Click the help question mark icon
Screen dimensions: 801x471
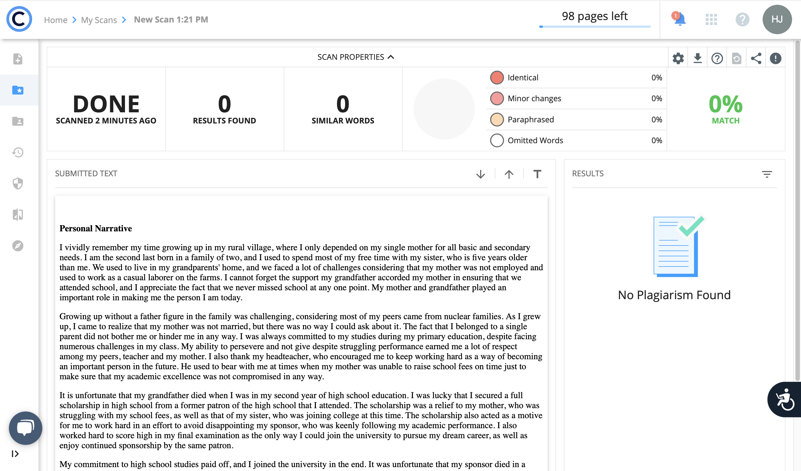716,57
